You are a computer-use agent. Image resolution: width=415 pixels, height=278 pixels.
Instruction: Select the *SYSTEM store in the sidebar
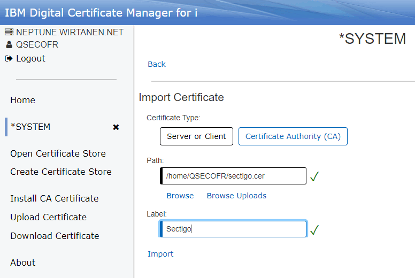pyautogui.click(x=30, y=127)
